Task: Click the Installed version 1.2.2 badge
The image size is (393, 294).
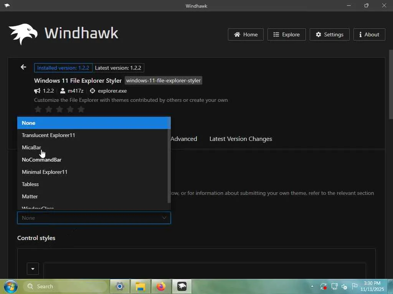Action: tap(63, 68)
